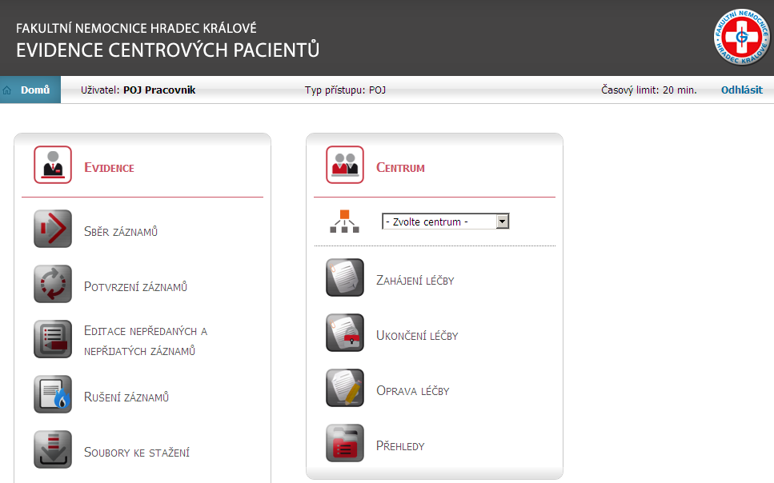Click the Potvrzení záznamů refresh icon
Viewport: 774px width, 483px height.
pos(53,284)
